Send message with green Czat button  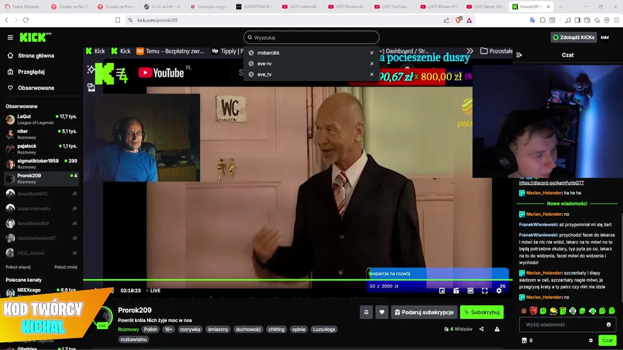(x=607, y=341)
